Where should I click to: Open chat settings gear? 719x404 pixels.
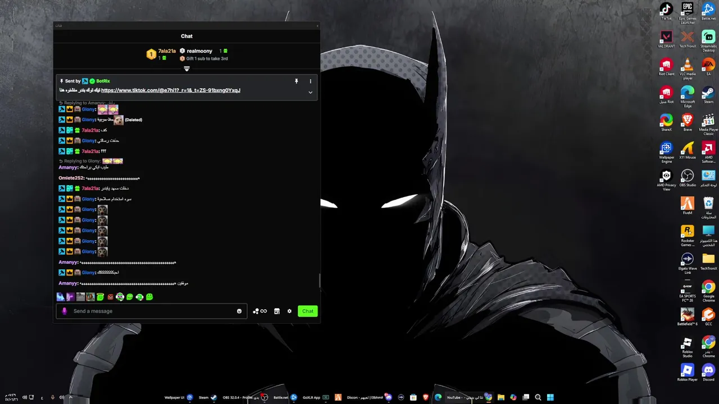289,311
